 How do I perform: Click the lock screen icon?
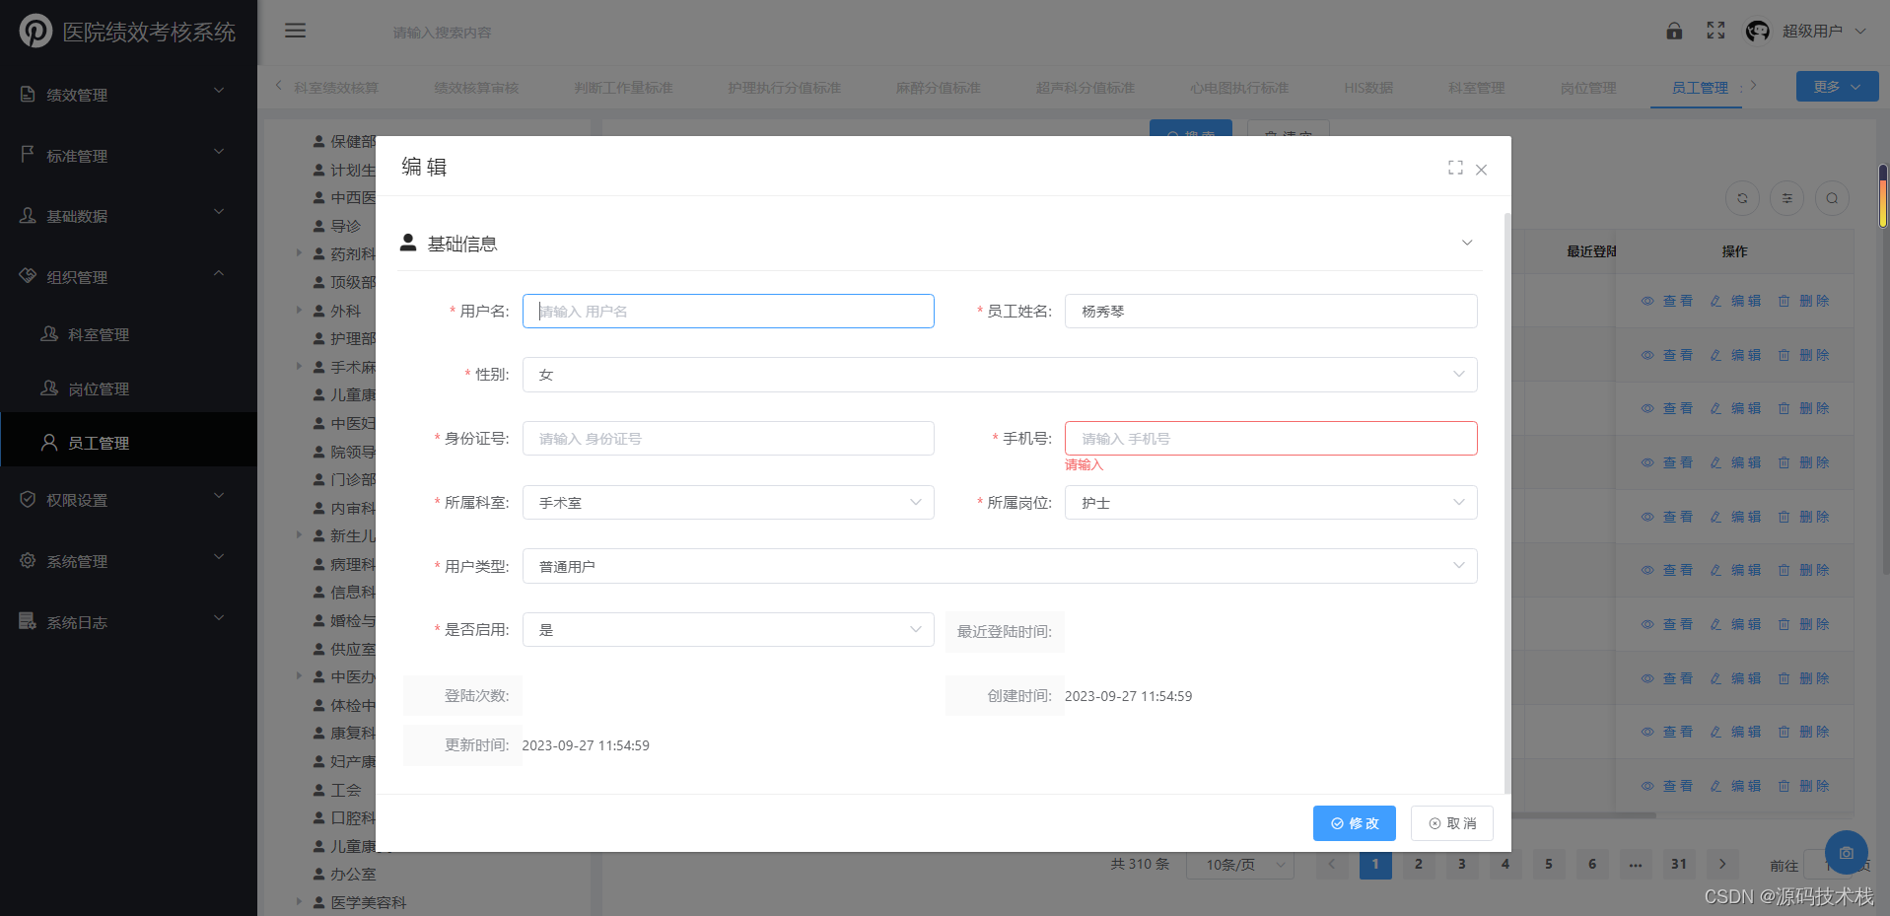click(x=1674, y=31)
